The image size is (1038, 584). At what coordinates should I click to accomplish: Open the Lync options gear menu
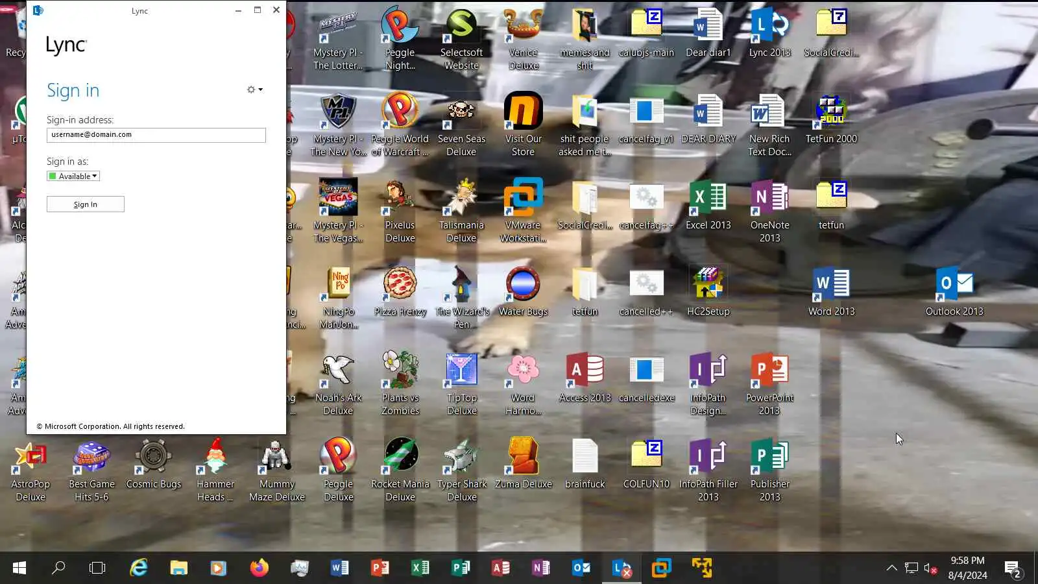click(x=254, y=90)
